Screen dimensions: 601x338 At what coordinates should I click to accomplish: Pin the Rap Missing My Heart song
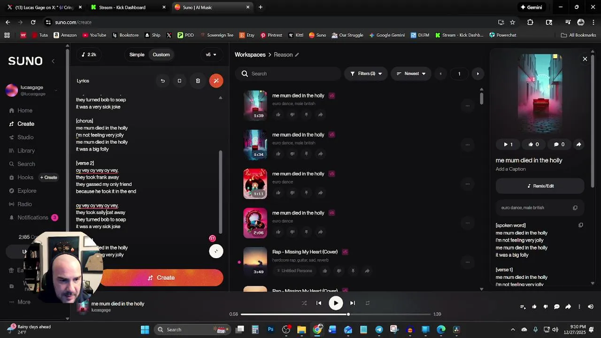[353, 271]
